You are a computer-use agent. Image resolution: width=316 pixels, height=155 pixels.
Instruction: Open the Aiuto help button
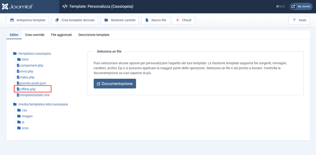pyautogui.click(x=299, y=20)
